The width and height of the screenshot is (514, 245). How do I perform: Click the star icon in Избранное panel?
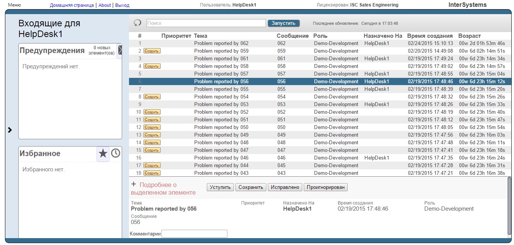tap(103, 153)
